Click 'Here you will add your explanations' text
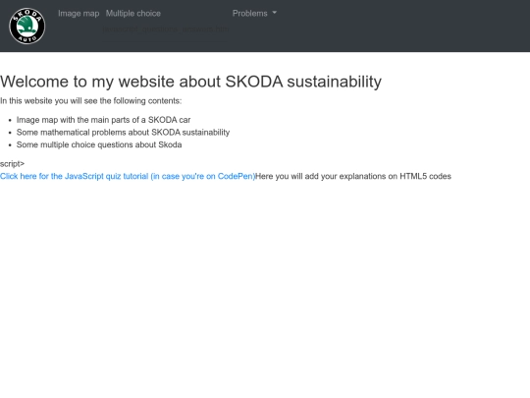The image size is (530, 398). 353,176
